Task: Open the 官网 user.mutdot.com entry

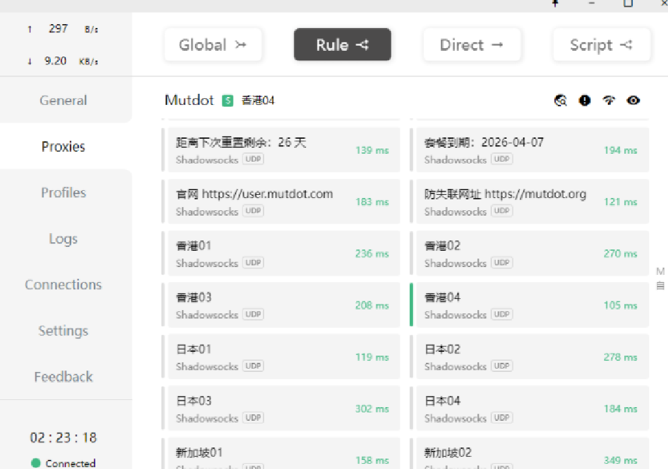Action: coord(282,201)
